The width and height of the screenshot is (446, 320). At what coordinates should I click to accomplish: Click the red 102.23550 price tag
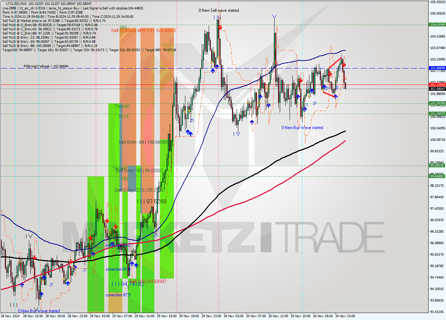[x=437, y=85]
